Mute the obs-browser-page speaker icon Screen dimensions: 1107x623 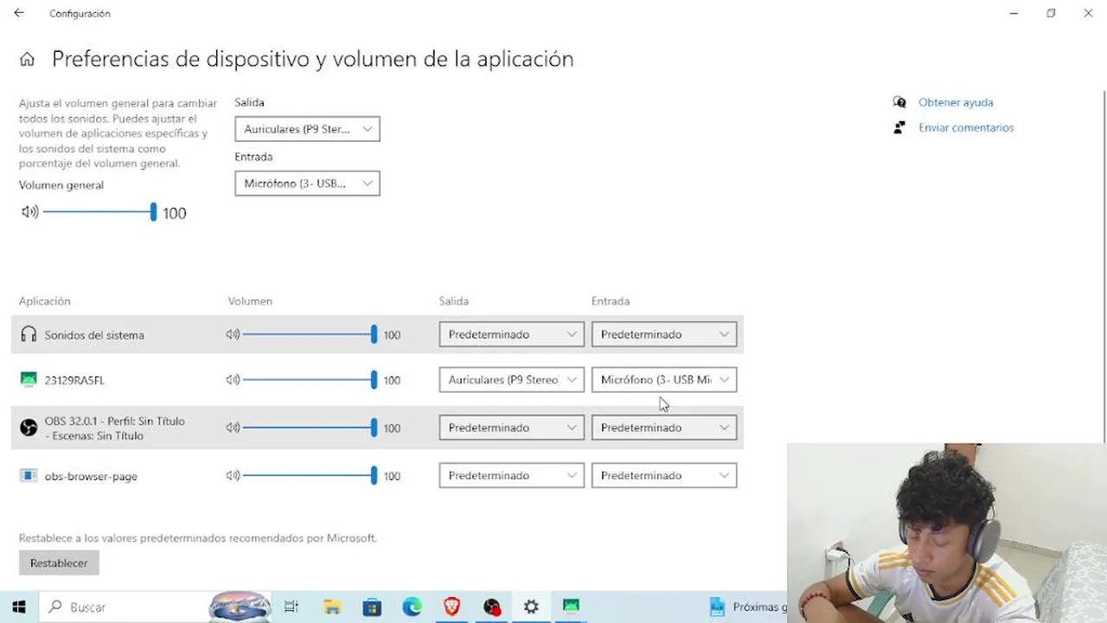[233, 475]
